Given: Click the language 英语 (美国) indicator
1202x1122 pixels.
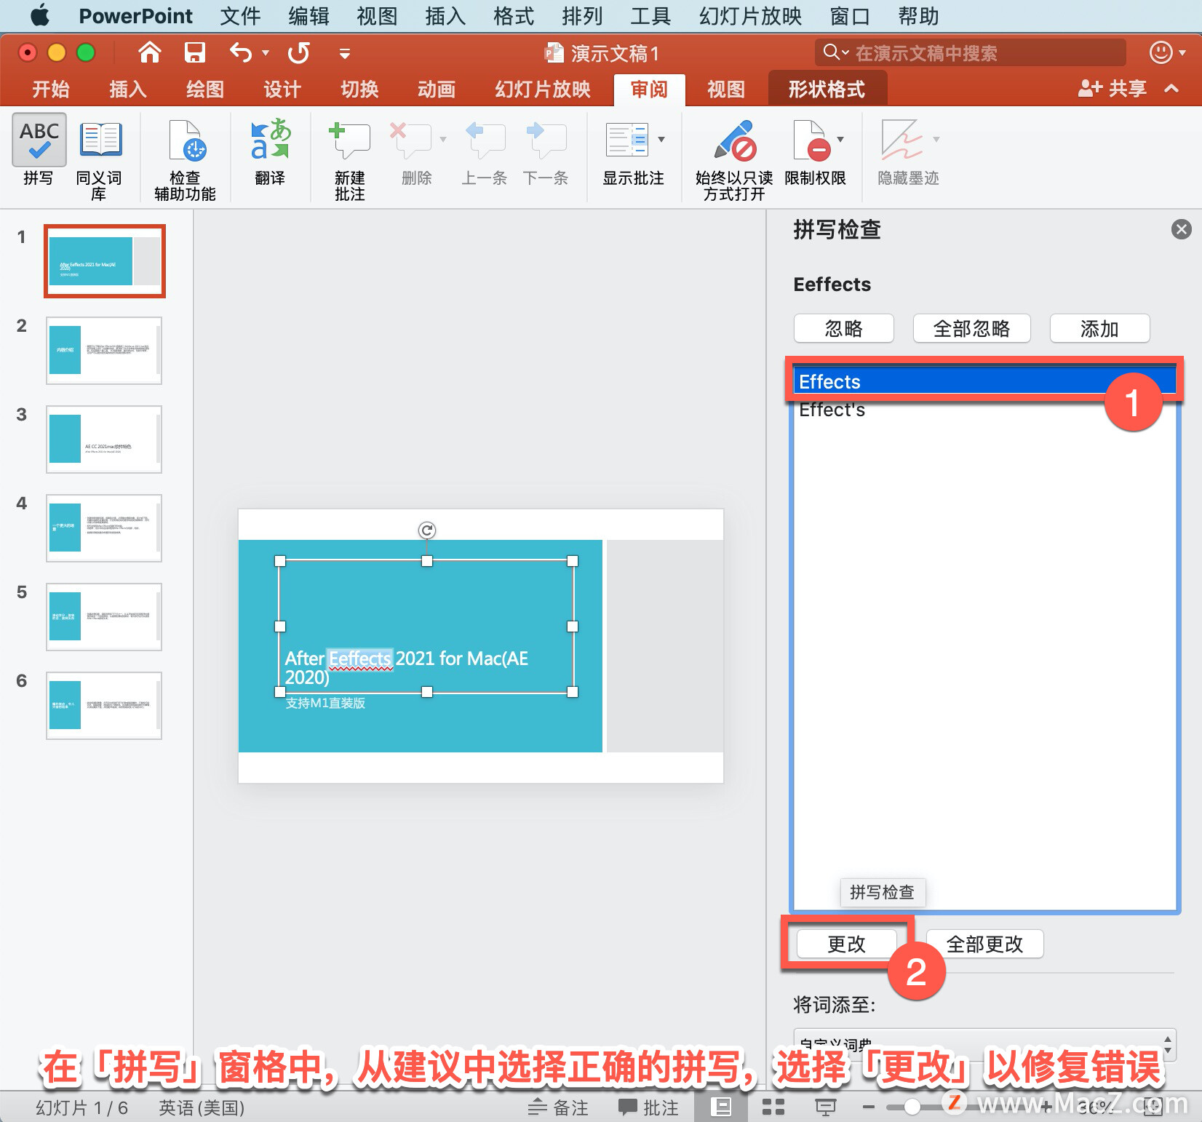Looking at the screenshot, I should (x=202, y=1107).
